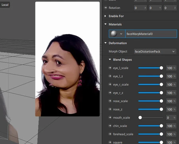This screenshot has width=179, height=144.
Task: Click the forehead_scale blend shape label
Action: pyautogui.click(x=123, y=134)
